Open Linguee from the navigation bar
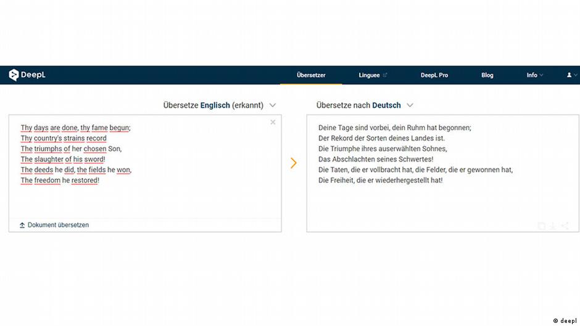 pyautogui.click(x=369, y=75)
